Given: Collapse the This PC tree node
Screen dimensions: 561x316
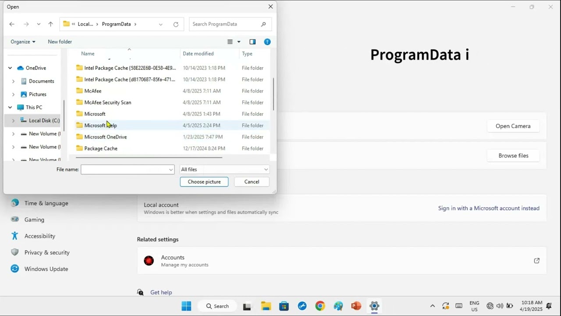Looking at the screenshot, I should 10,108.
